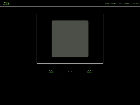This screenshot has height=105, width=140.
Task: Click the 212 site title
Action: [6, 3]
